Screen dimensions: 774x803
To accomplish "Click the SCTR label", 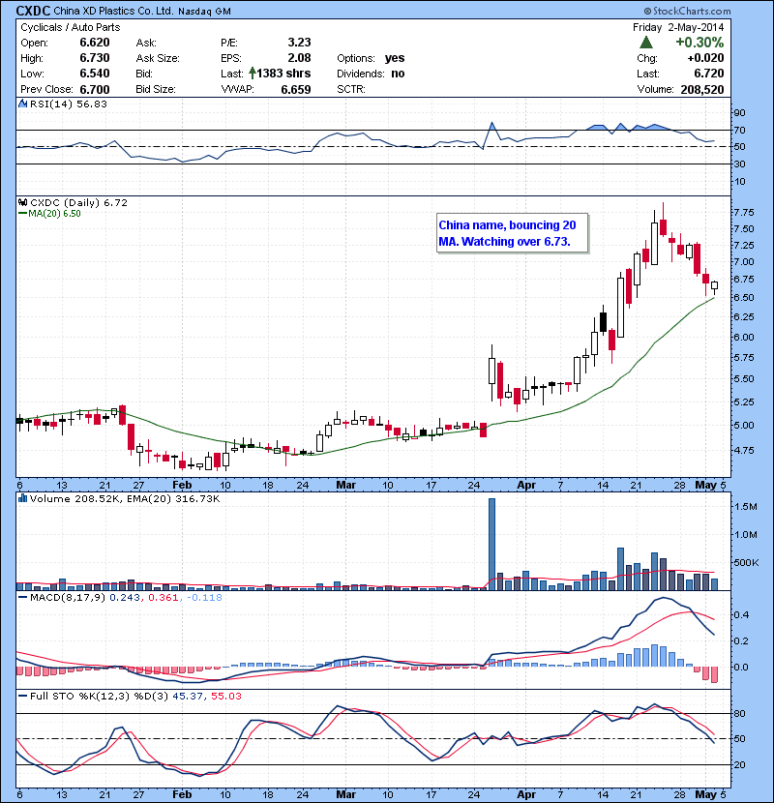I will [x=351, y=89].
